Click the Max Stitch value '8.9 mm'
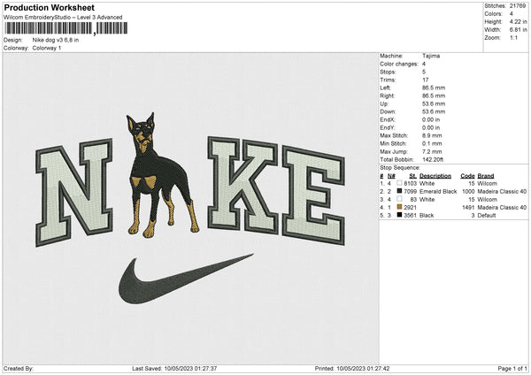 tap(432, 135)
